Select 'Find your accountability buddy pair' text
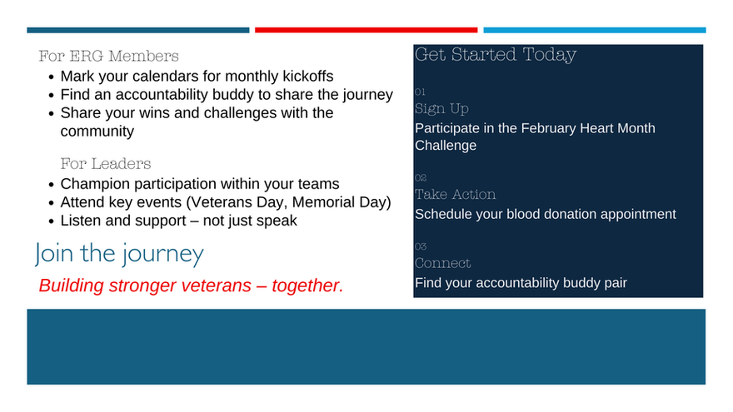 (521, 283)
